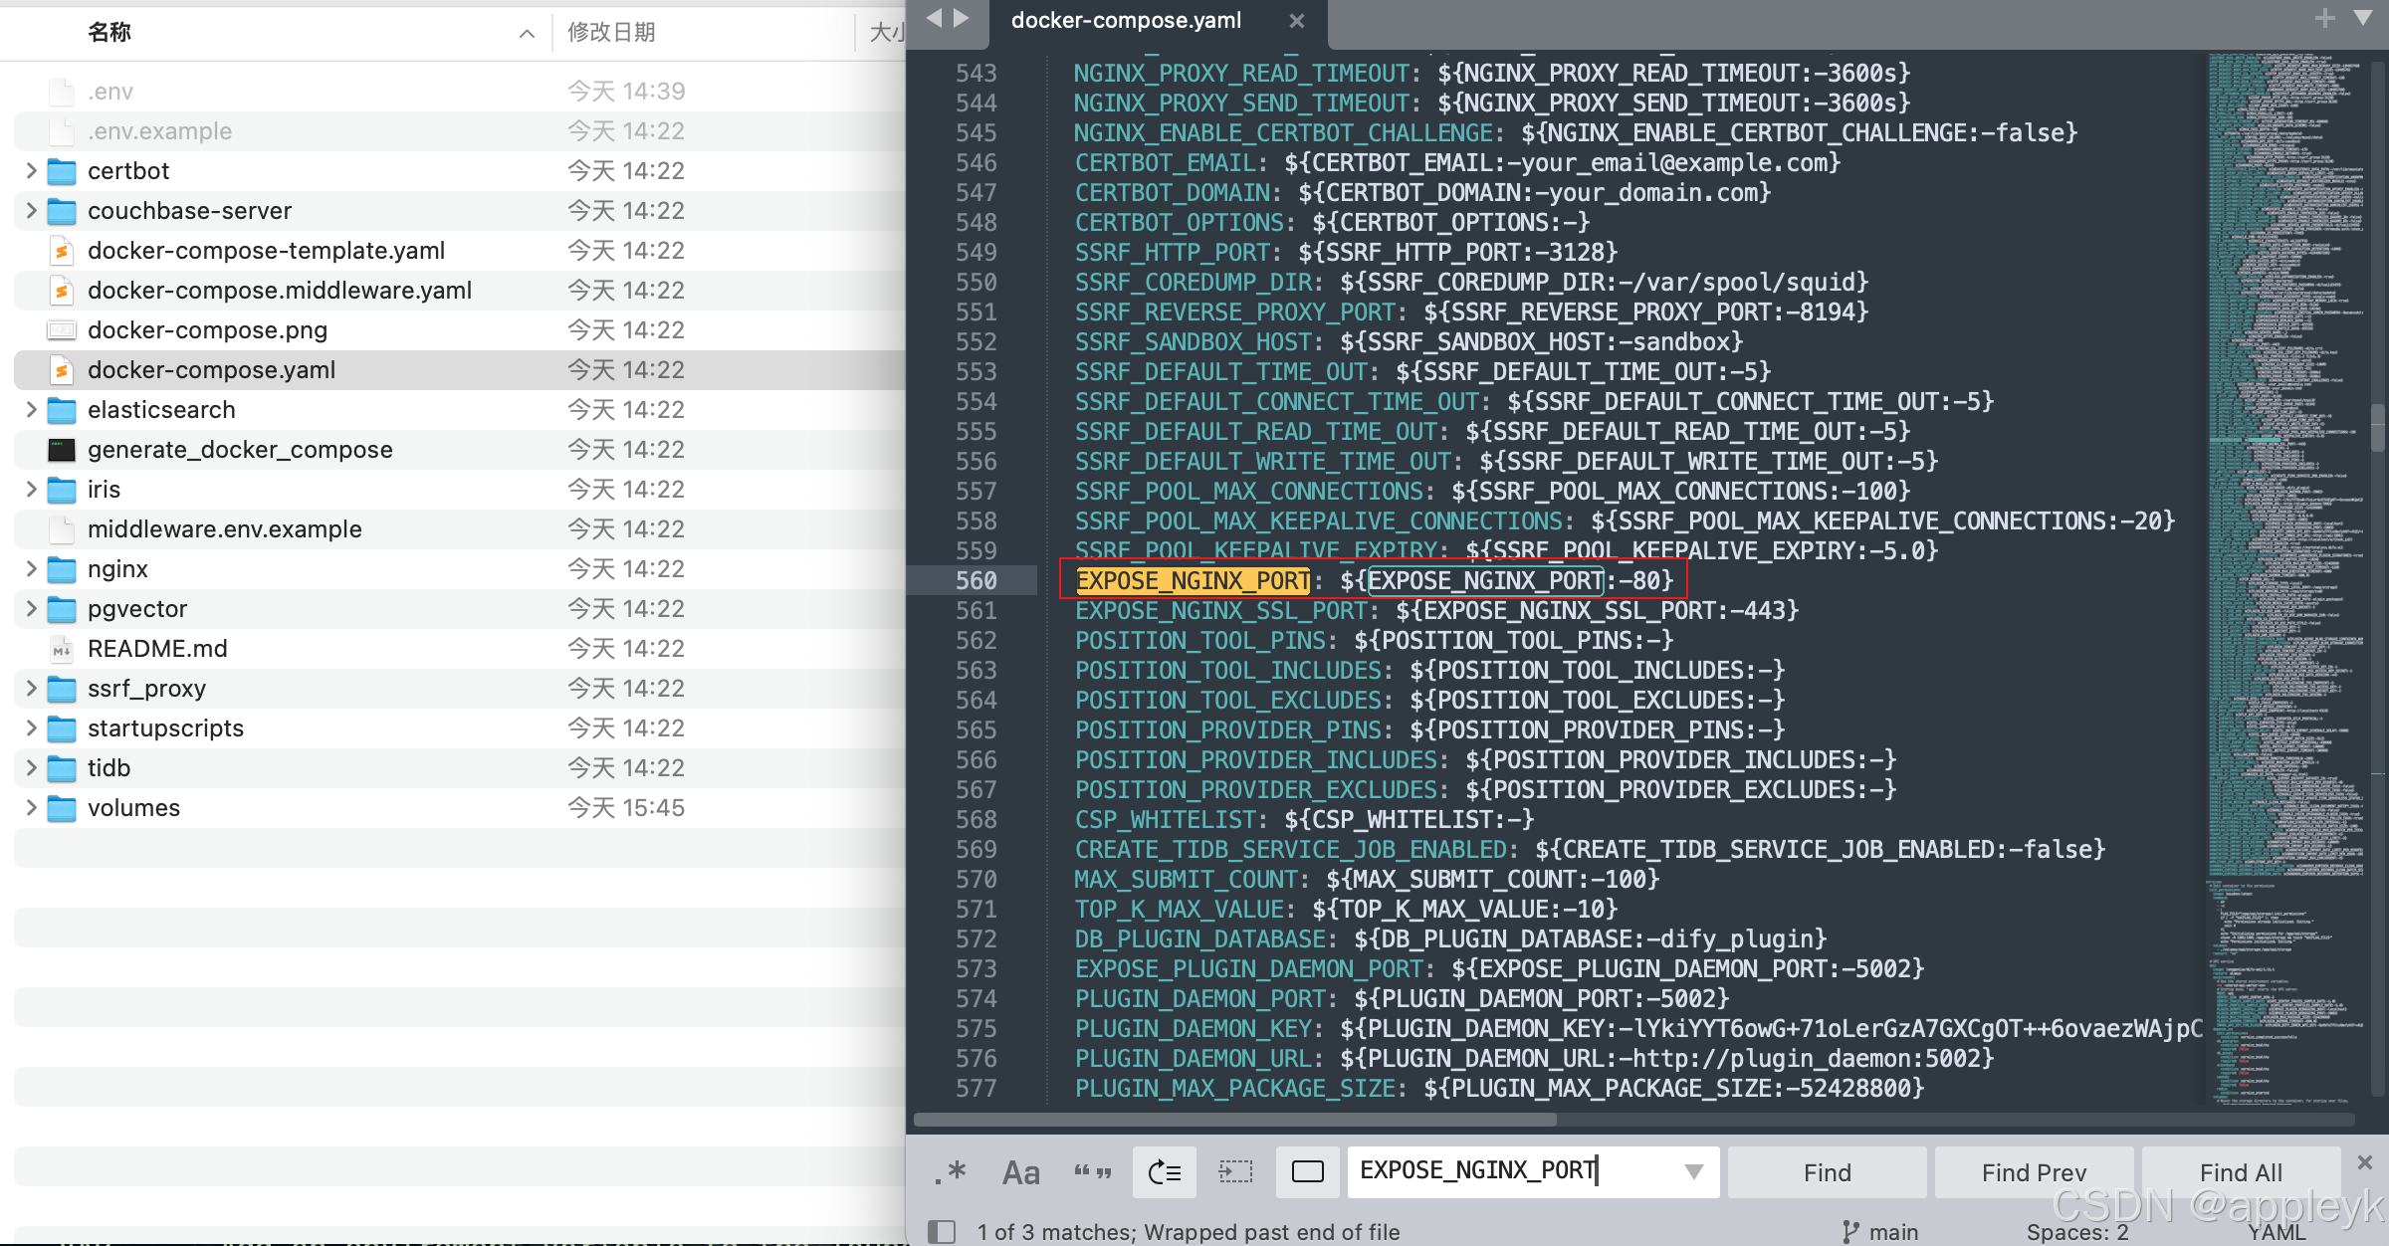The image size is (2389, 1246).
Task: Click the YAML syntax selector
Action: [2276, 1231]
